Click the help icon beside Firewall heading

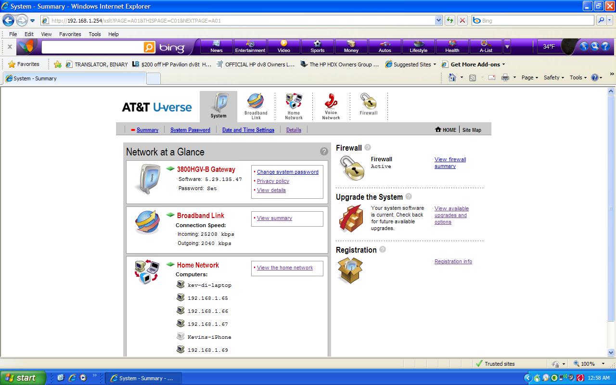[x=368, y=147]
